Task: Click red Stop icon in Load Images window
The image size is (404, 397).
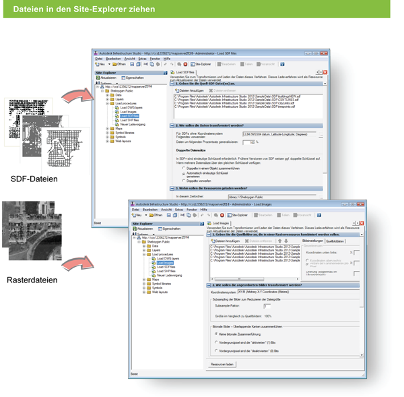Action: point(222,215)
